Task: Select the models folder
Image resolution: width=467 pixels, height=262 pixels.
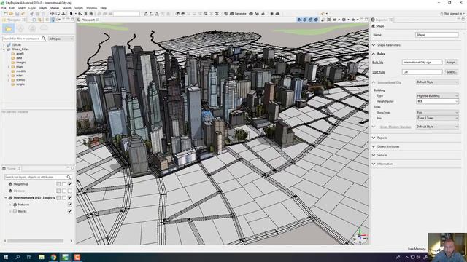Action: pos(20,71)
